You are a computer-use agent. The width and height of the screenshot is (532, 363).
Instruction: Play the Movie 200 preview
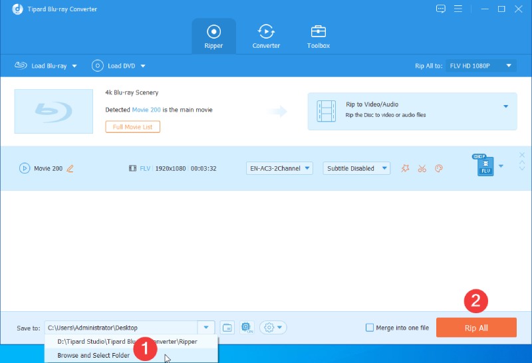(x=25, y=168)
